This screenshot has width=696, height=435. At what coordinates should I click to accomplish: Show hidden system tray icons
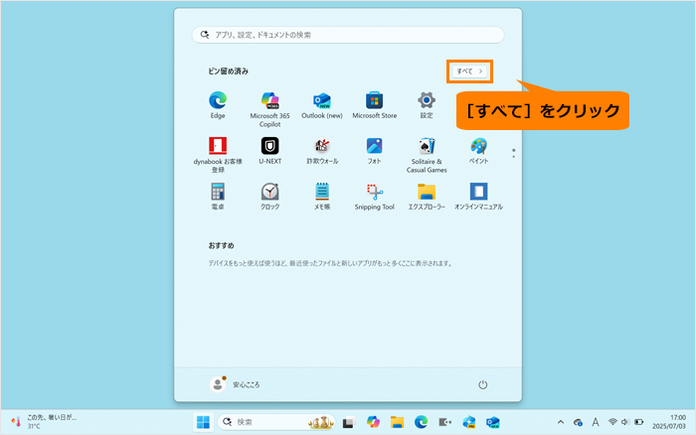click(x=561, y=422)
